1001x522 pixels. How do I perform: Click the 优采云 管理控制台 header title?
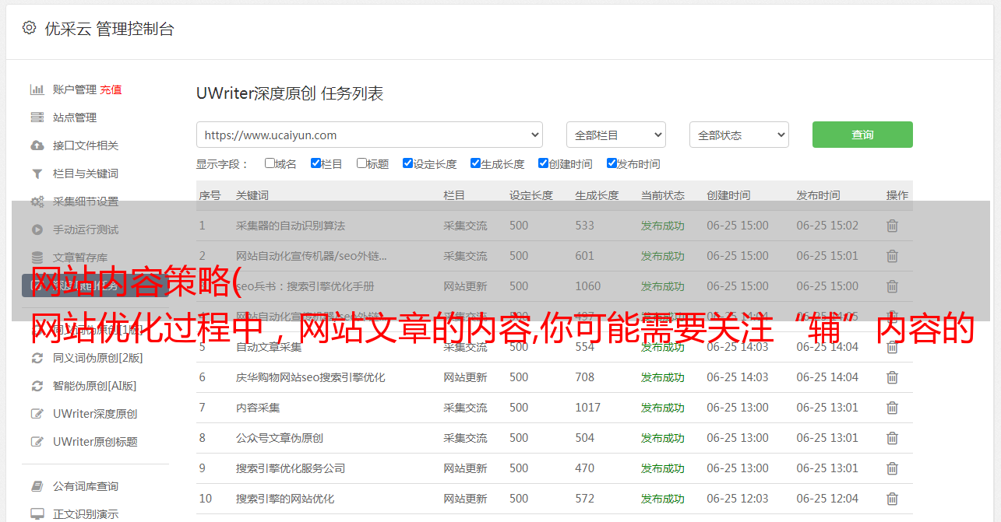click(x=109, y=29)
